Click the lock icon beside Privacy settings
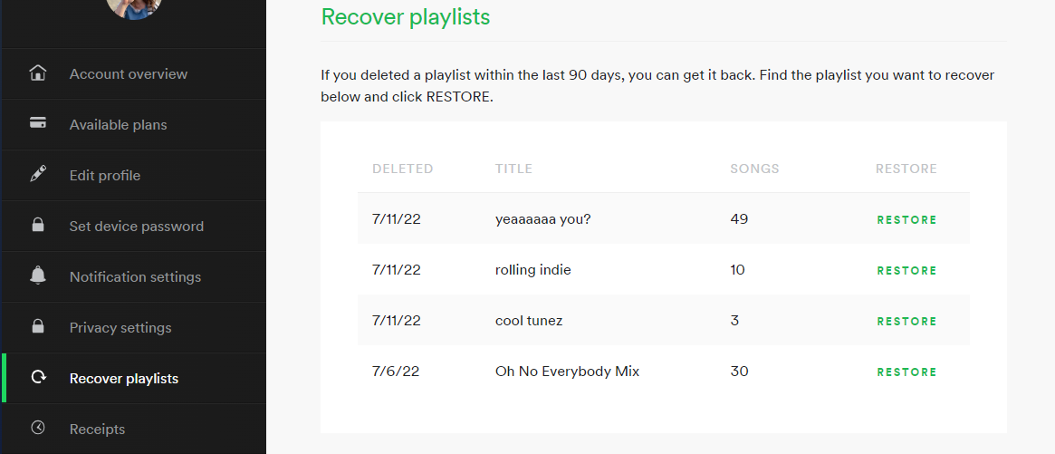Screen dimensions: 1055x454 38,327
